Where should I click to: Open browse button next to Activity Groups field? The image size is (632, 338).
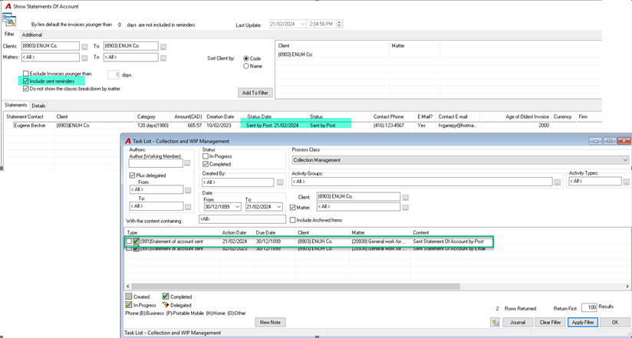click(x=557, y=182)
